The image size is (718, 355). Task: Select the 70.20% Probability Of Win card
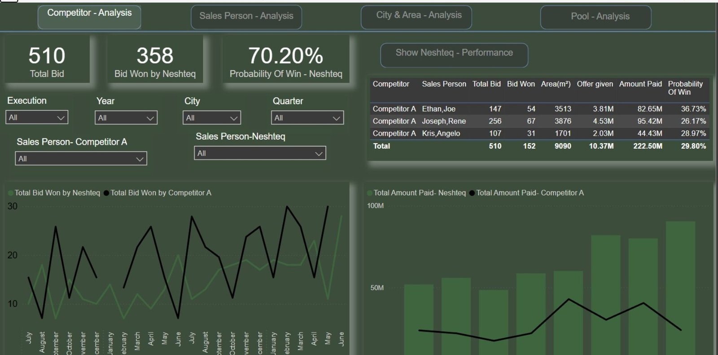point(286,60)
